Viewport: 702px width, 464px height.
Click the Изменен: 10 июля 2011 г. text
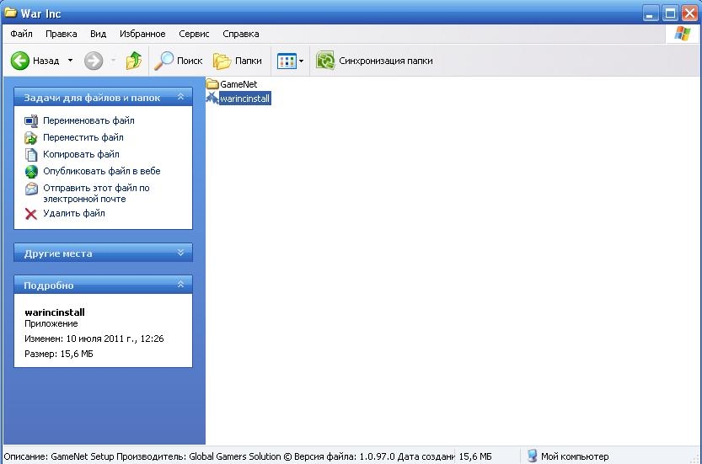[94, 339]
